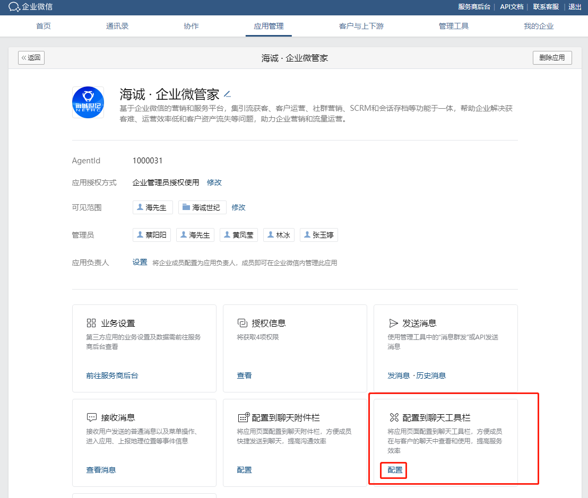Viewport: 588px width, 498px height.
Task: Click the folder icon on 海诚世纪 tag
Action: click(x=186, y=207)
